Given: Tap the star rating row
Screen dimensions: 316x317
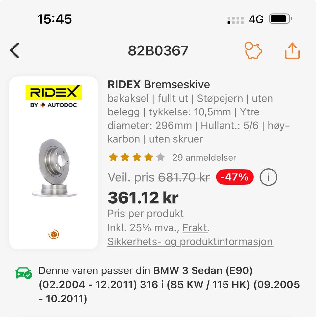Looking at the screenshot, I should [x=136, y=157].
